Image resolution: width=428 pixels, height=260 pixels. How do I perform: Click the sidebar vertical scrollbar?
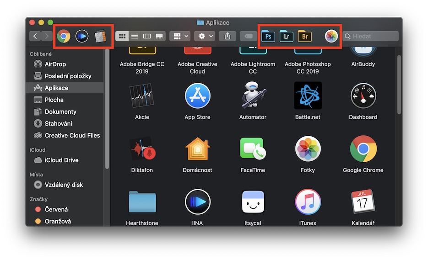pos(107,109)
